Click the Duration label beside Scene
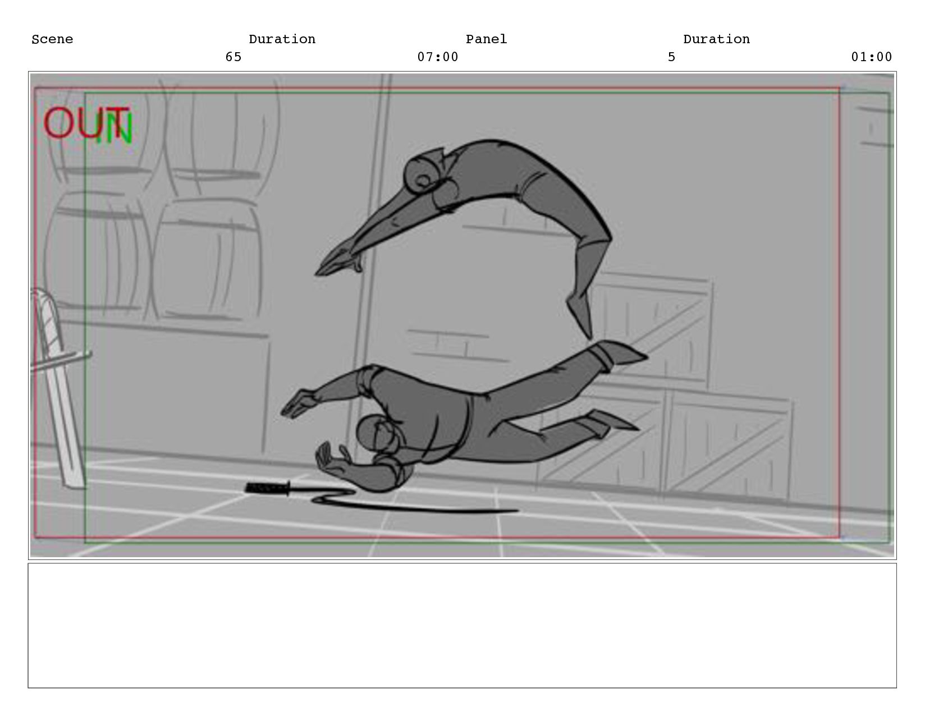 tap(282, 39)
